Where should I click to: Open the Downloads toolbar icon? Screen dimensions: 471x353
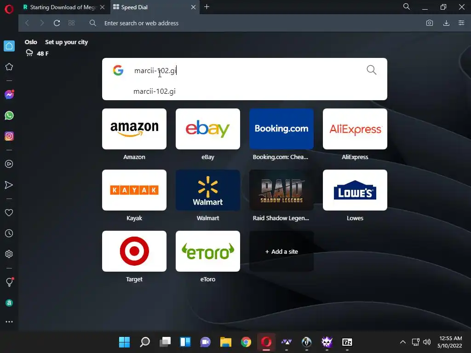pos(446,23)
